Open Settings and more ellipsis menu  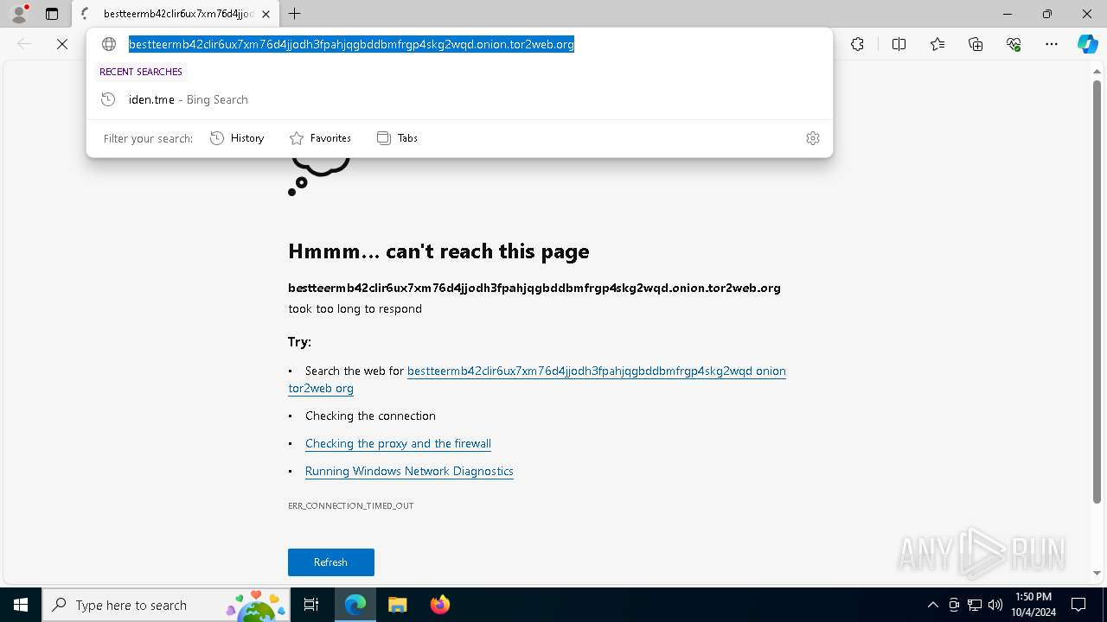click(1052, 44)
